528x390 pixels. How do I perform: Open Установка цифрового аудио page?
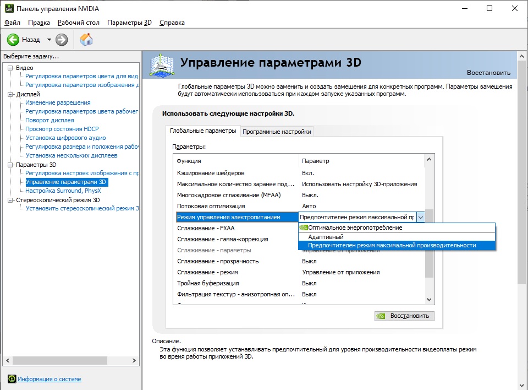point(65,138)
